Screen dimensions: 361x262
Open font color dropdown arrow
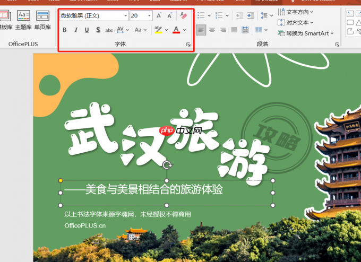[x=184, y=30]
